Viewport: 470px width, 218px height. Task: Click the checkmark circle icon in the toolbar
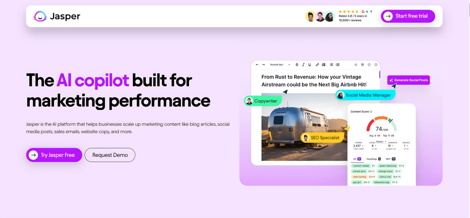pos(369,65)
